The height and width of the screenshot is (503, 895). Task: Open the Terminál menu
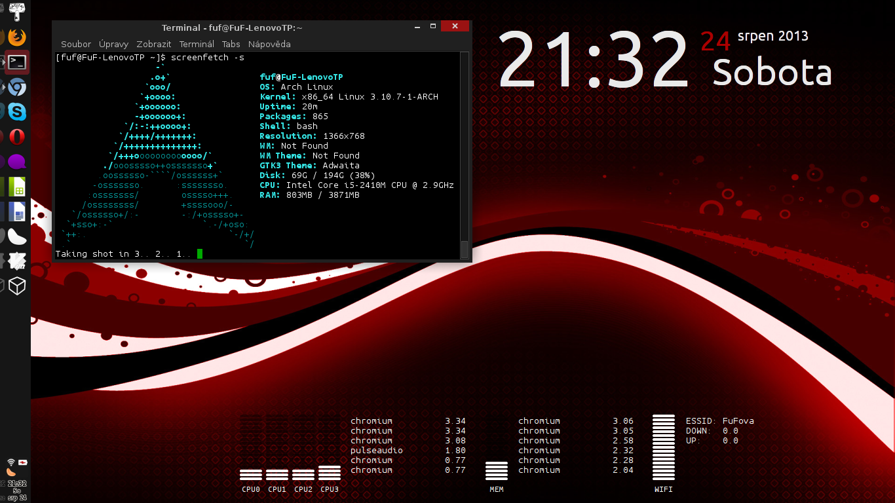click(x=197, y=44)
